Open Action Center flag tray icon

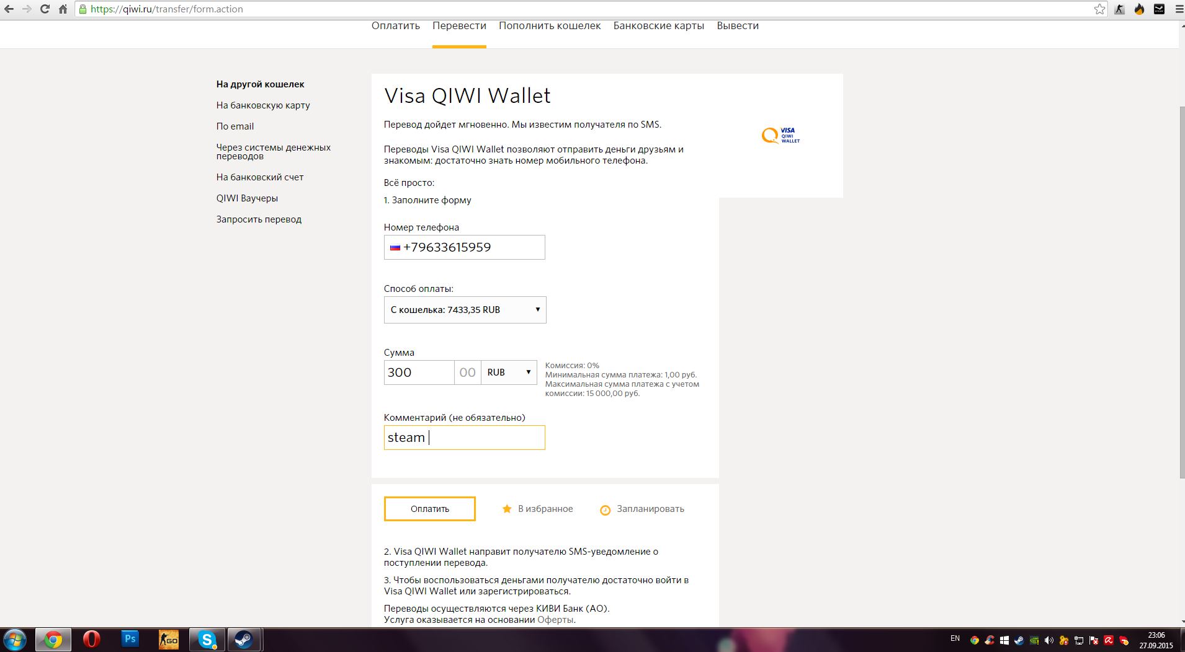[1094, 640]
